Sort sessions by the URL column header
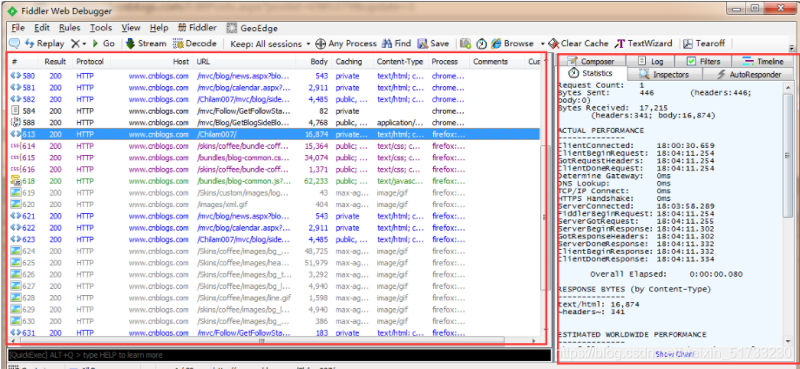The image size is (800, 369). point(244,62)
